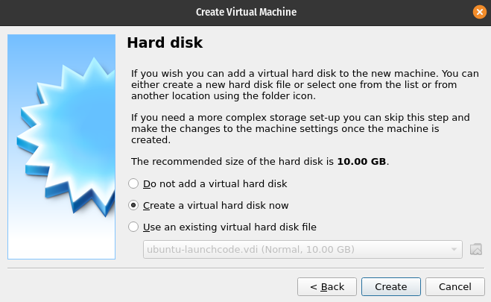This screenshot has width=491, height=302.
Task: Go back with the "< Back" button
Action: [x=326, y=286]
